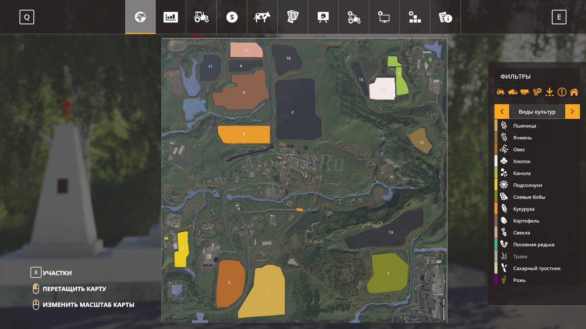586x329 pixels.
Task: Toggle the Хлопок crop filter
Action: (x=537, y=161)
